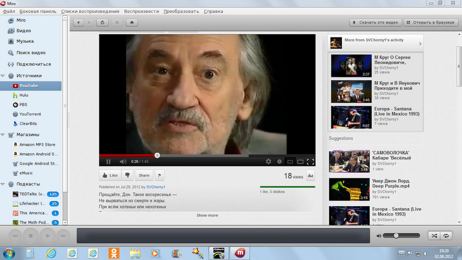The width and height of the screenshot is (462, 260).
Task: Click the thumbs-down dislike button
Action: [x=128, y=175]
